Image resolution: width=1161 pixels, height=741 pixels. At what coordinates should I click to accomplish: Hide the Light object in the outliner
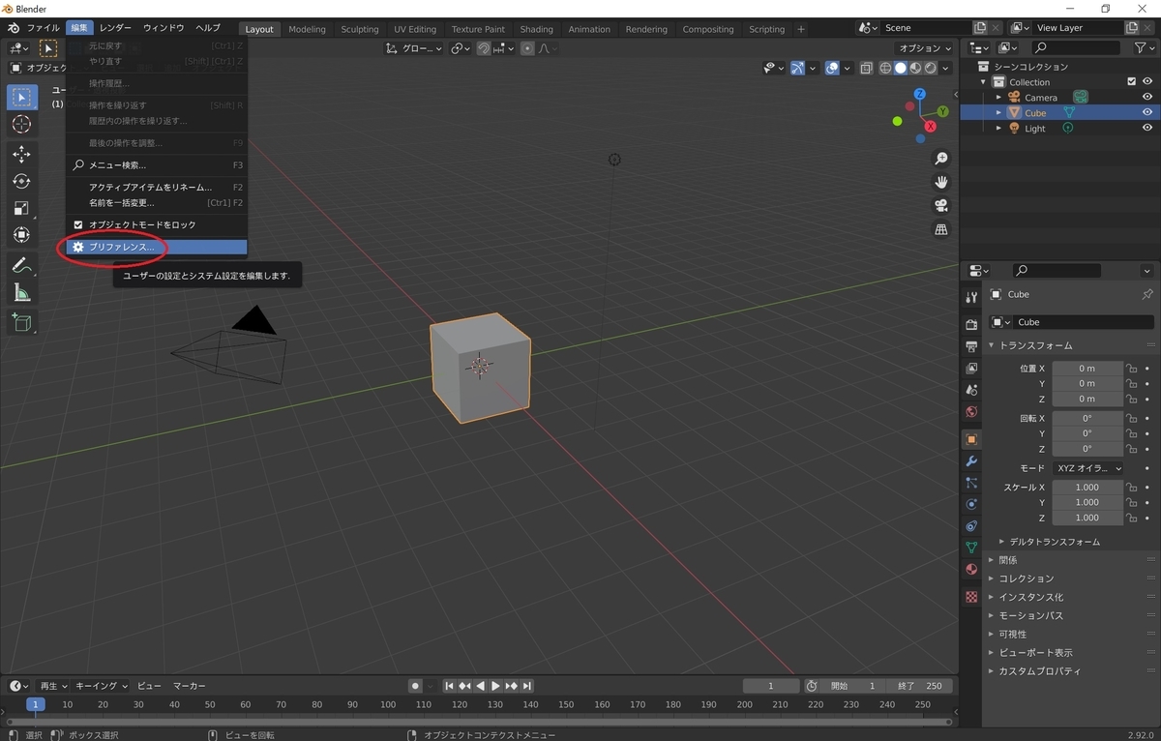tap(1147, 129)
